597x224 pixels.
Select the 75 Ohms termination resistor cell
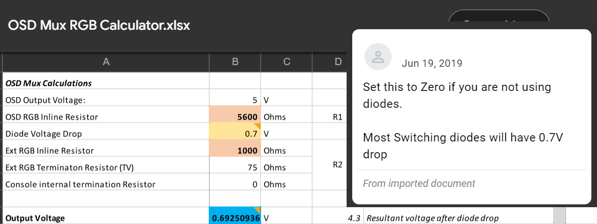235,167
